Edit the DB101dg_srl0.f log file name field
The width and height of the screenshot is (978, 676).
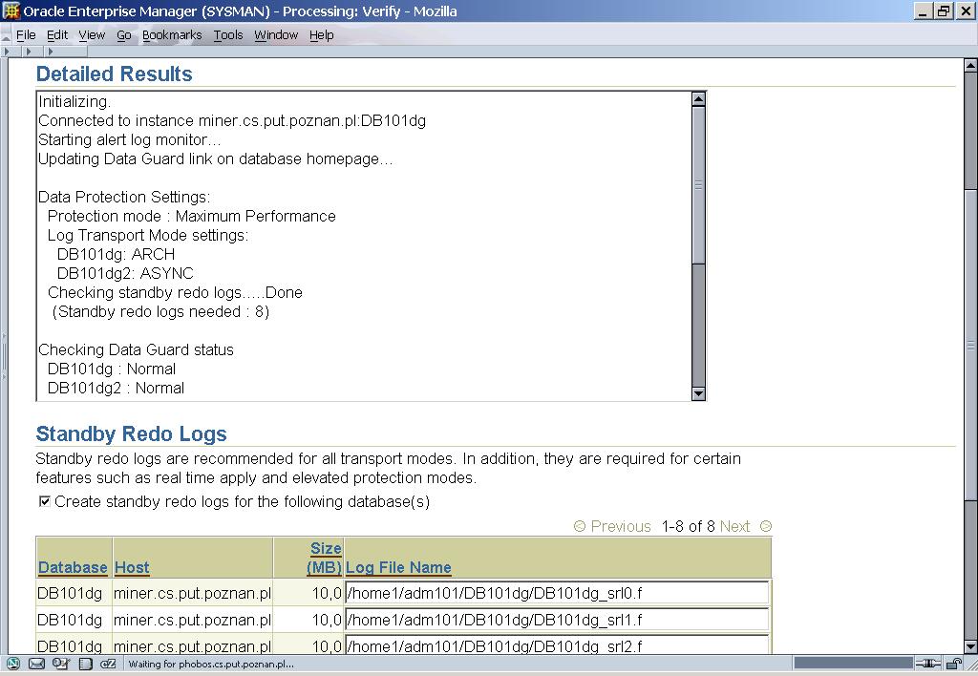pyautogui.click(x=557, y=592)
